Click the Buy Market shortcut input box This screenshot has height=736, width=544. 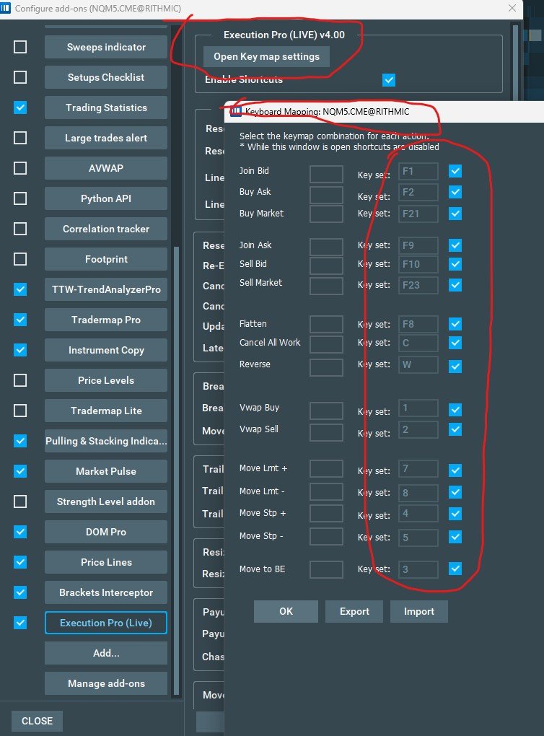326,214
